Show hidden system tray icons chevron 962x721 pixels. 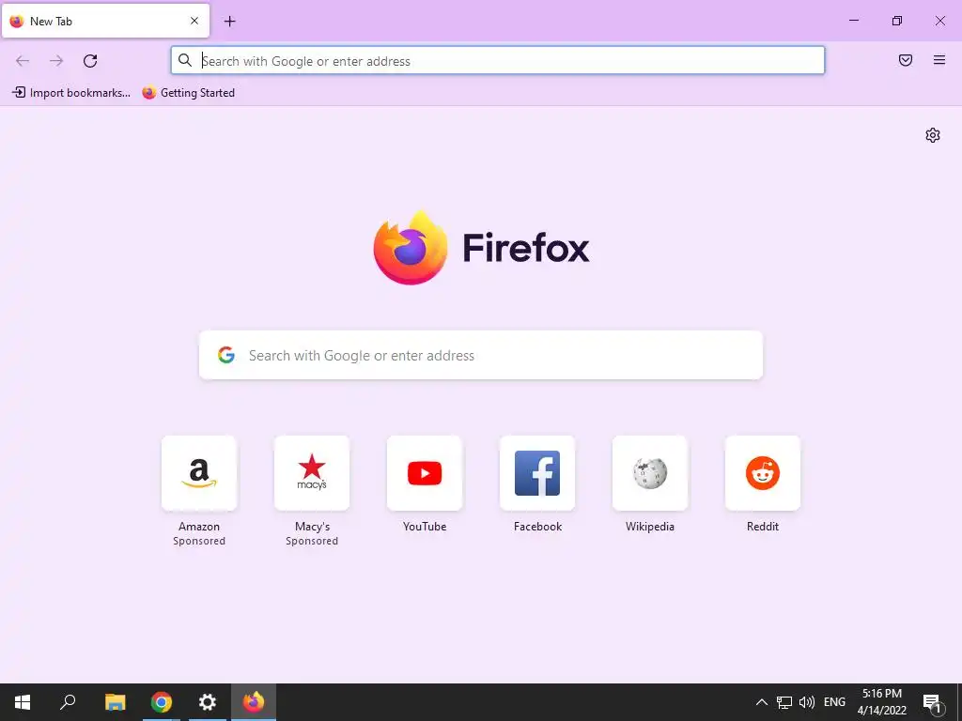(x=761, y=702)
